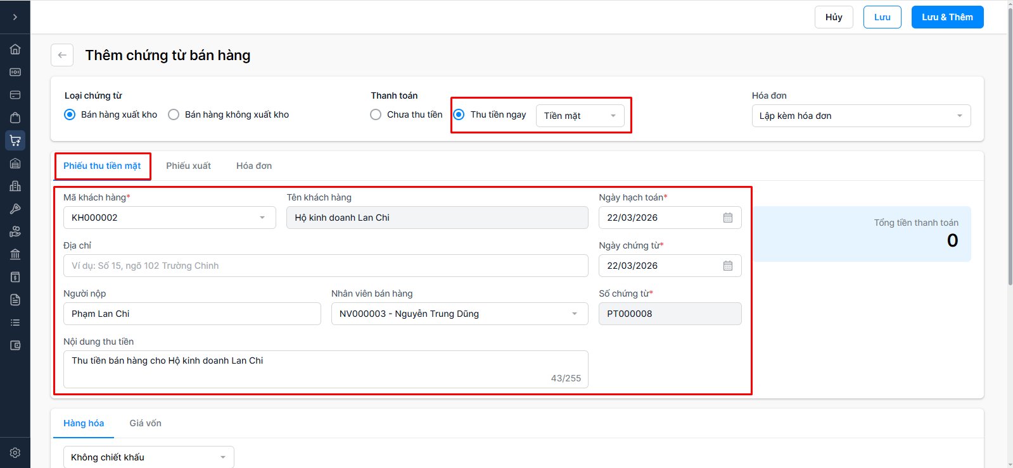The image size is (1013, 468).
Task: Click the Lưu & Thêm button
Action: 947,17
